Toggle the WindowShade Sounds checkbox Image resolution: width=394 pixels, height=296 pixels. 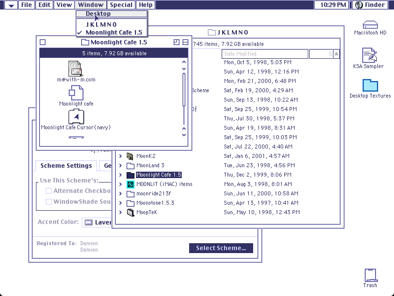pos(49,202)
